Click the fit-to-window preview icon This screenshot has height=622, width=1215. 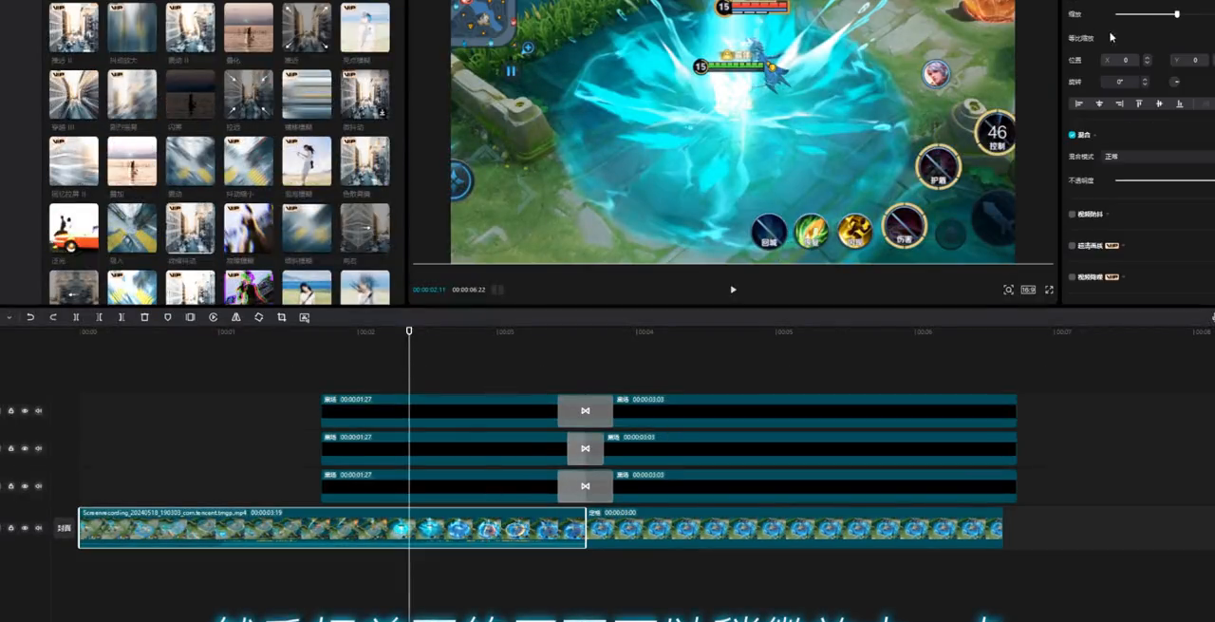(1008, 290)
